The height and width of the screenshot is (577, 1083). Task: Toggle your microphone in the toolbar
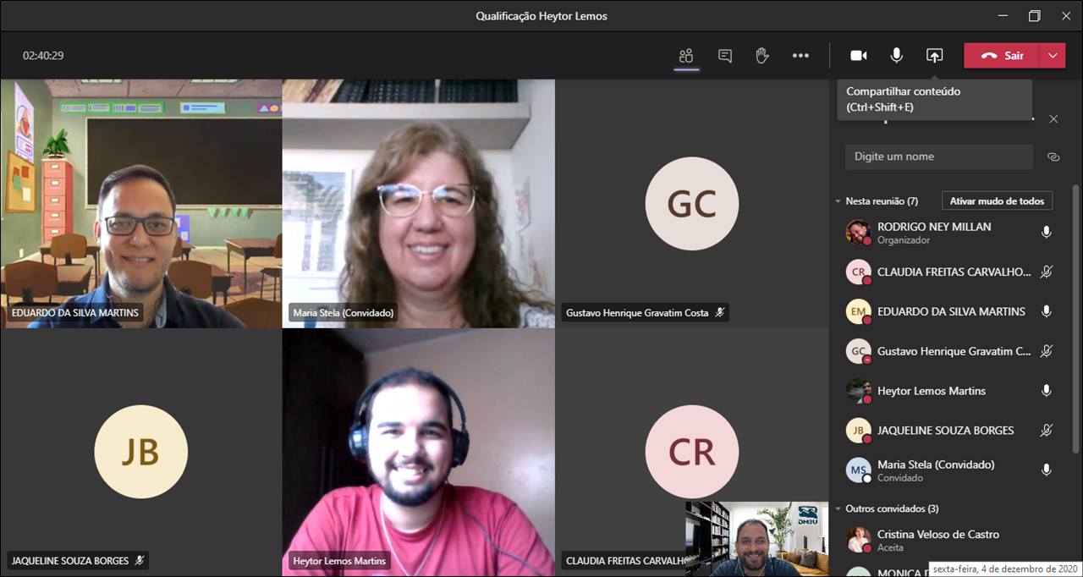coord(896,56)
